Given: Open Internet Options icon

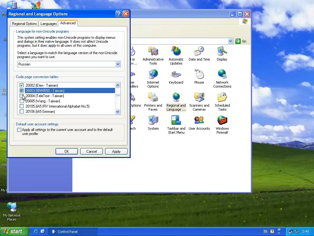Looking at the screenshot, I should [x=153, y=78].
